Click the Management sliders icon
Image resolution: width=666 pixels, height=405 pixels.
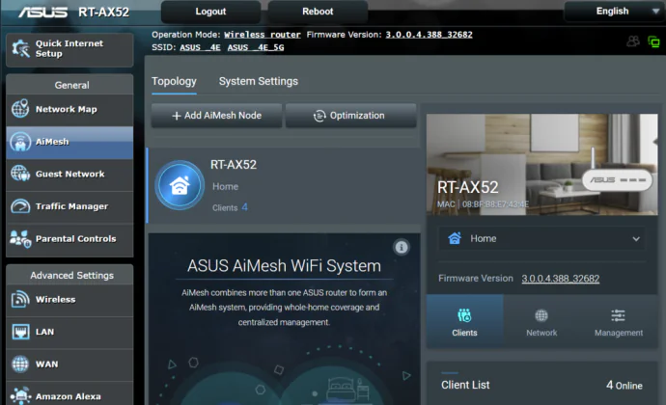tap(618, 316)
